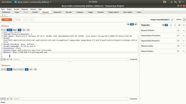Image resolution: width=186 pixels, height=104 pixels.
Task: Open Response search help icon
Action: [x=1, y=99]
